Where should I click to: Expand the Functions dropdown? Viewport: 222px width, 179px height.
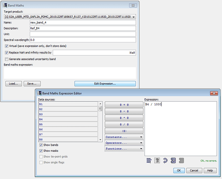coord(124,149)
